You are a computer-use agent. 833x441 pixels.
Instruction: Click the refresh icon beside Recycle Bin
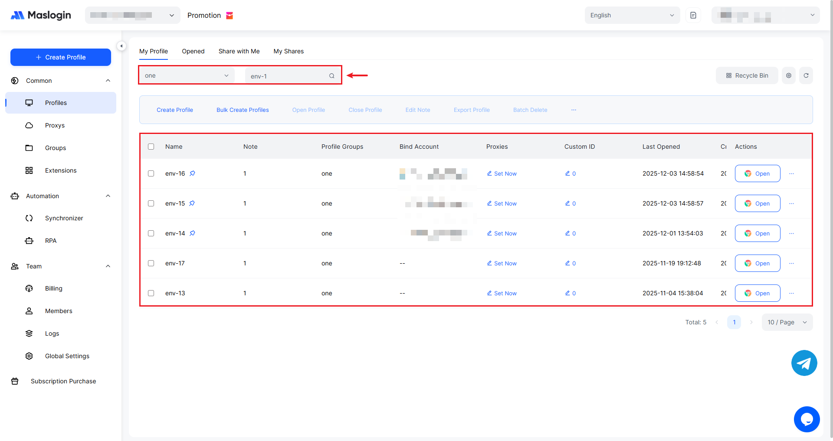pos(806,75)
